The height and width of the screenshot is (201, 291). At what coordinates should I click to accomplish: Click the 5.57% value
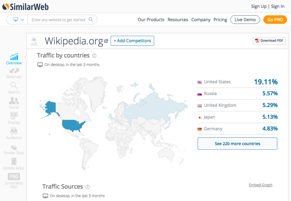(x=270, y=93)
